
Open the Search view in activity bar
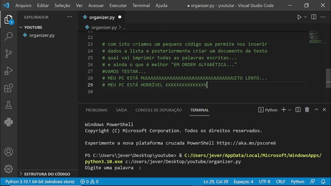point(9,36)
